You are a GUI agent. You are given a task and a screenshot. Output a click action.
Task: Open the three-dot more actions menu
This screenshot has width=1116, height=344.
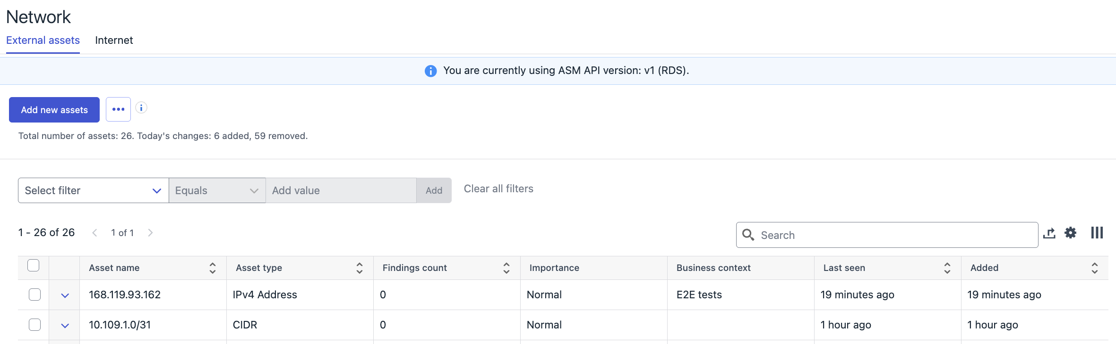pyautogui.click(x=118, y=109)
